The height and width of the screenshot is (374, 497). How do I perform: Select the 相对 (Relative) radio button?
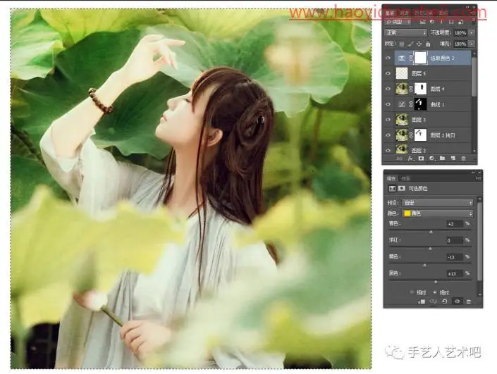[412, 292]
